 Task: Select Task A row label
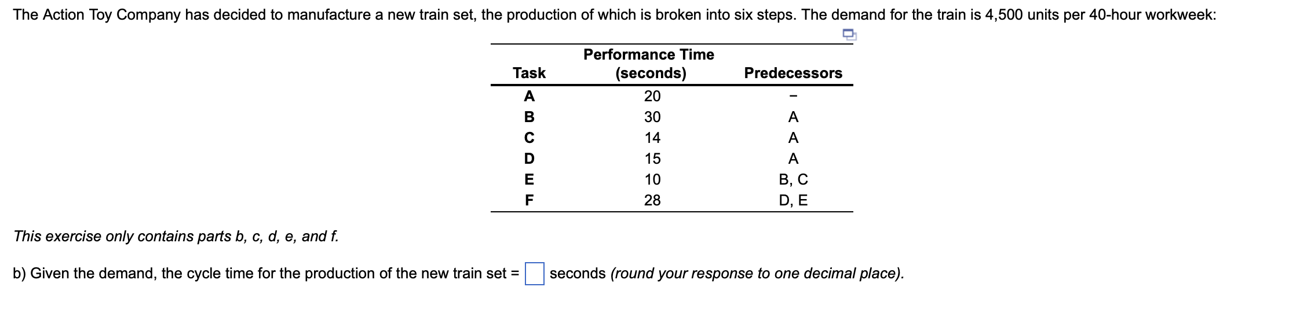(529, 96)
